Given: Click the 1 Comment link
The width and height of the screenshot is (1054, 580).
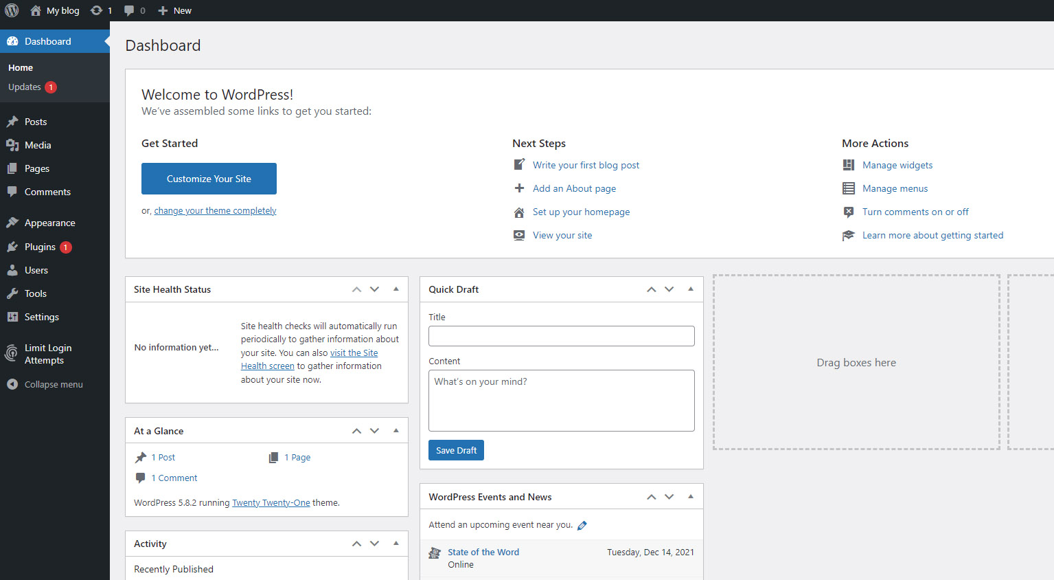Looking at the screenshot, I should click(174, 478).
